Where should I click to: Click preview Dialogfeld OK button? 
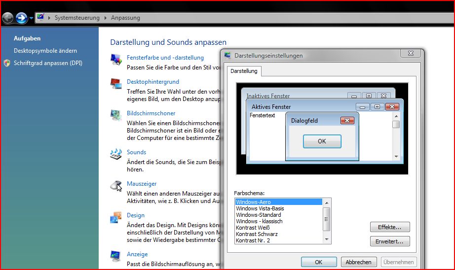coord(322,141)
